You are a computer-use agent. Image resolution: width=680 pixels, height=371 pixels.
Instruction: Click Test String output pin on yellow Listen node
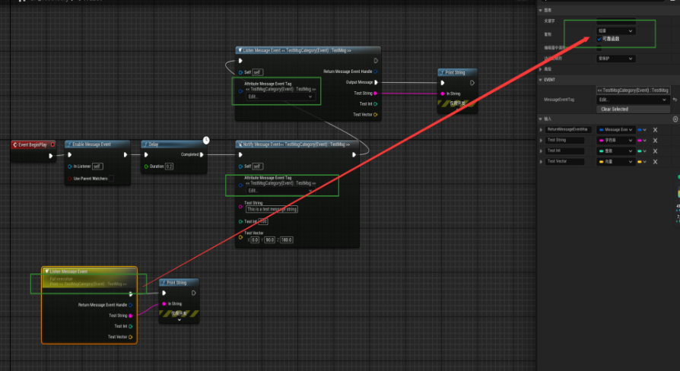click(x=131, y=316)
